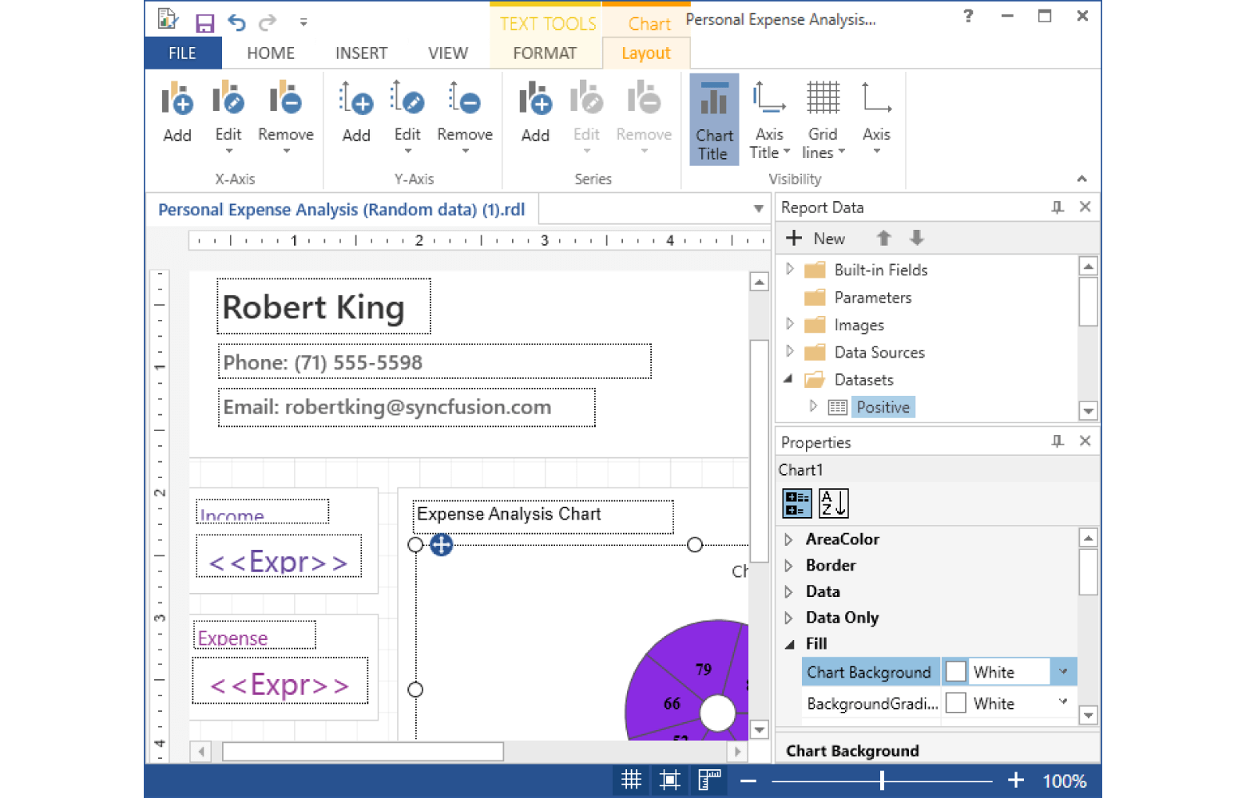
Task: Expand the Data Sources folder
Action: [x=790, y=352]
